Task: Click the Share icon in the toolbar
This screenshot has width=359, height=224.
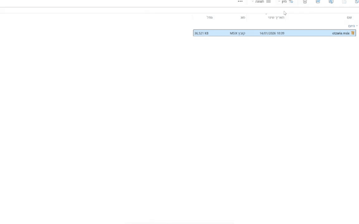Action: 318,2
